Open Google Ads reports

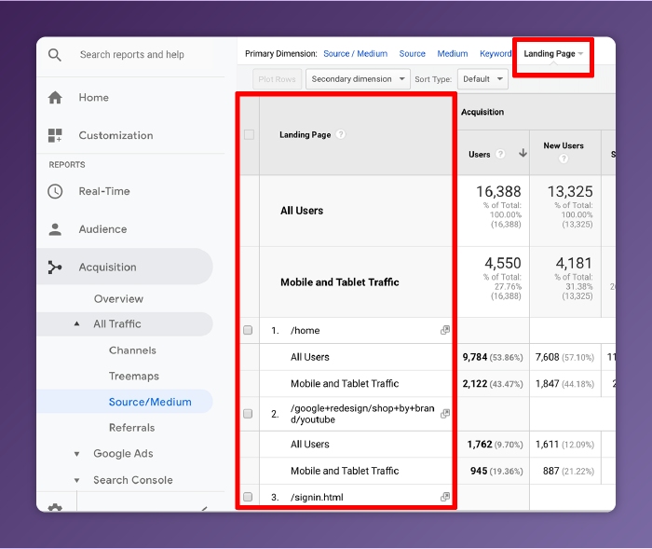click(123, 454)
